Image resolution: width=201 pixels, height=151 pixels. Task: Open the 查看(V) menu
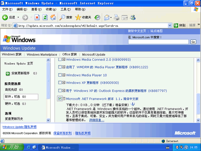click(x=37, y=9)
